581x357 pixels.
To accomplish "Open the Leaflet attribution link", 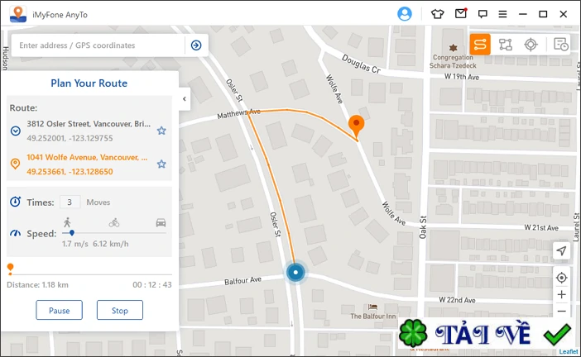I will (x=569, y=351).
